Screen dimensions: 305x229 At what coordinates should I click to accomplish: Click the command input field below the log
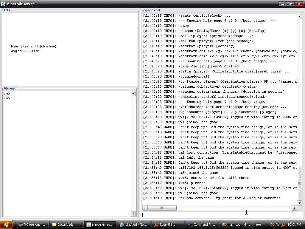pyautogui.click(x=222, y=215)
